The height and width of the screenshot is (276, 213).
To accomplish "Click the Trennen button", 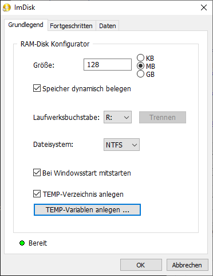I will tap(163, 117).
